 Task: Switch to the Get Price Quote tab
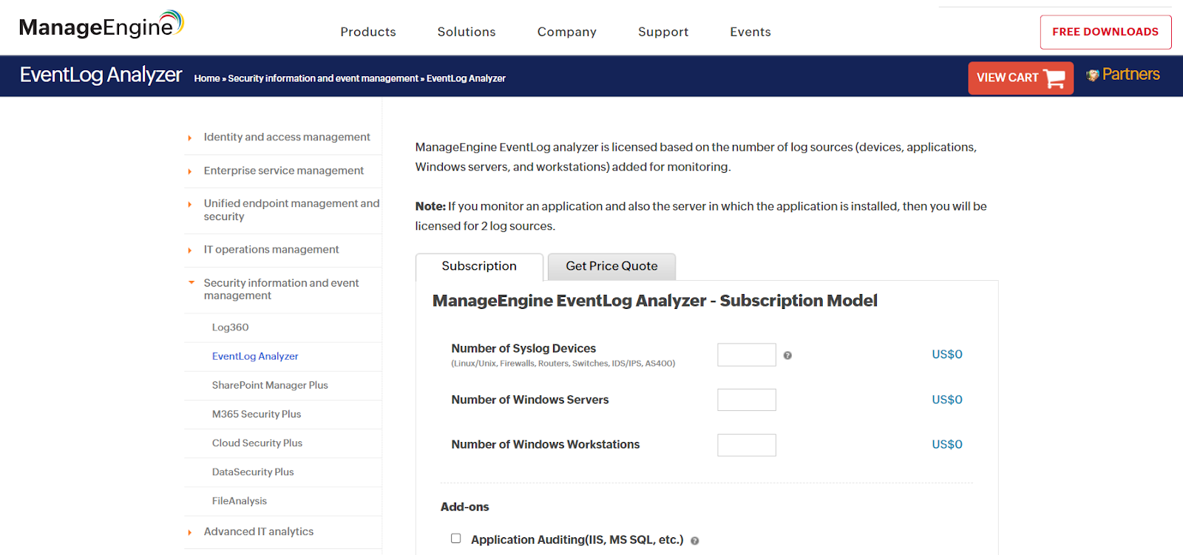(x=611, y=267)
